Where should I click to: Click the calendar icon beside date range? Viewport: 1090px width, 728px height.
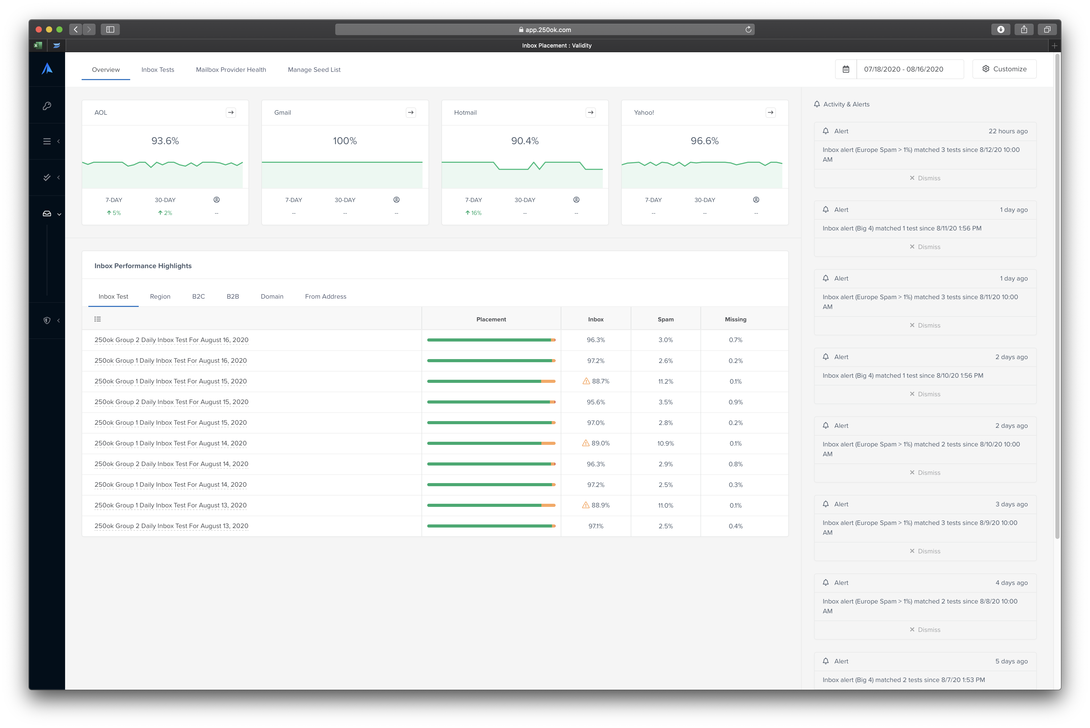(x=846, y=69)
